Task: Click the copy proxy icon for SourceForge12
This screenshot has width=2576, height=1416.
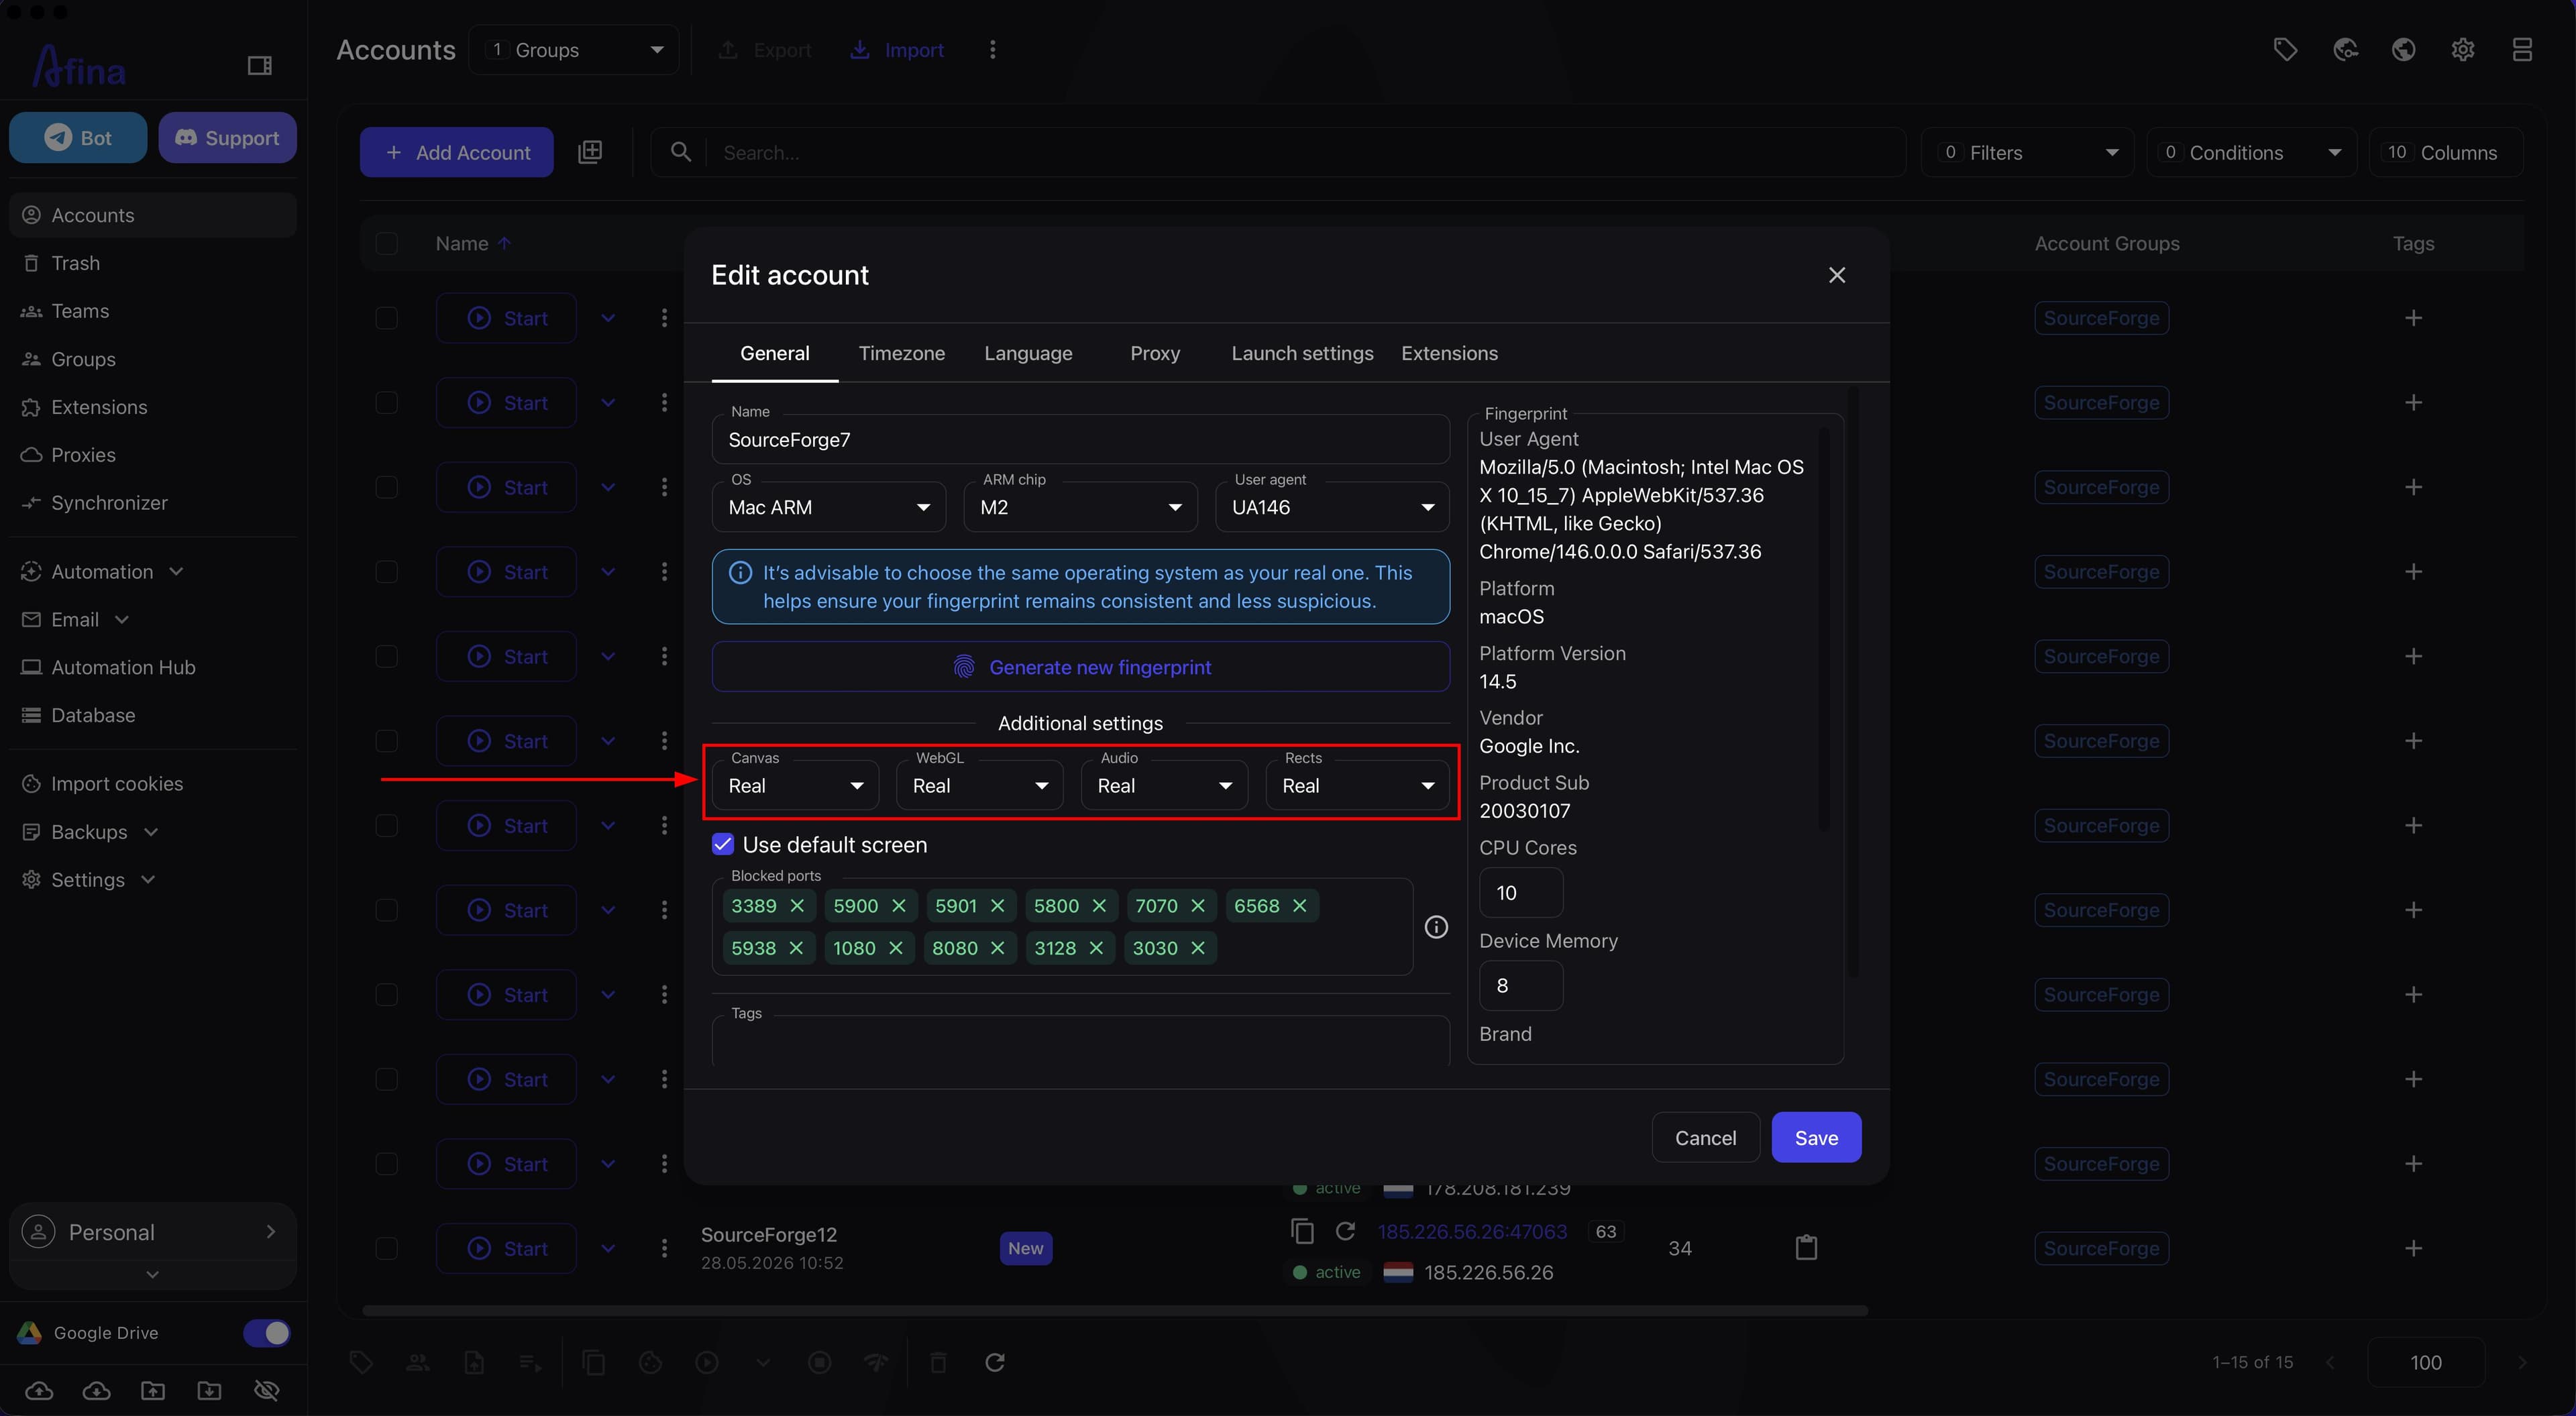Action: [1302, 1231]
